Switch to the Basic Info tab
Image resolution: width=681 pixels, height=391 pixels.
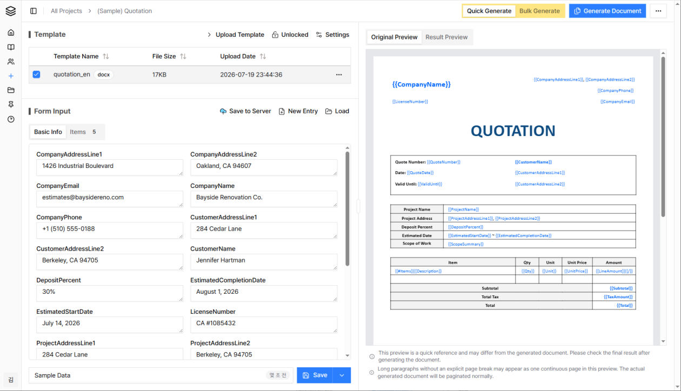point(48,132)
